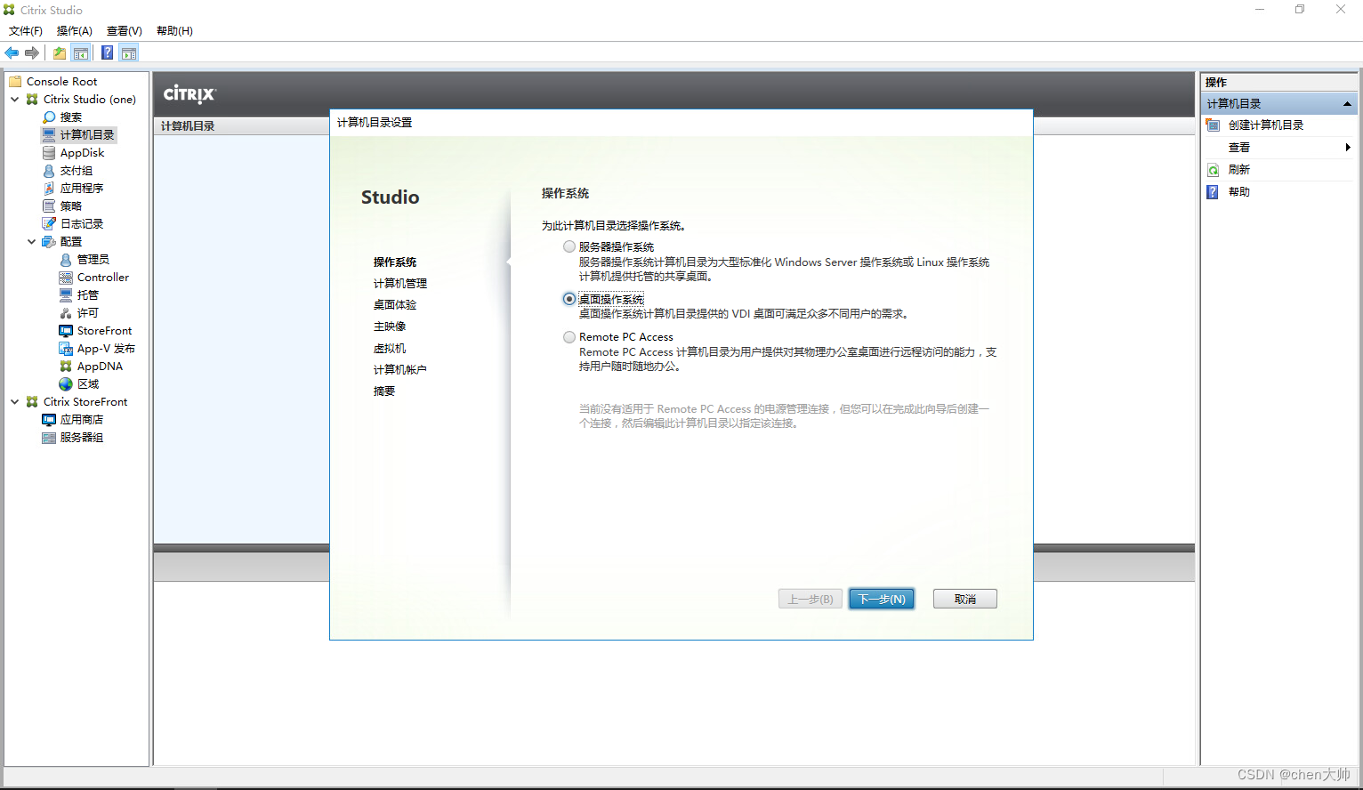Screen dimensions: 1363x790
Task: Click the 托管 icon in tree
Action: (66, 295)
